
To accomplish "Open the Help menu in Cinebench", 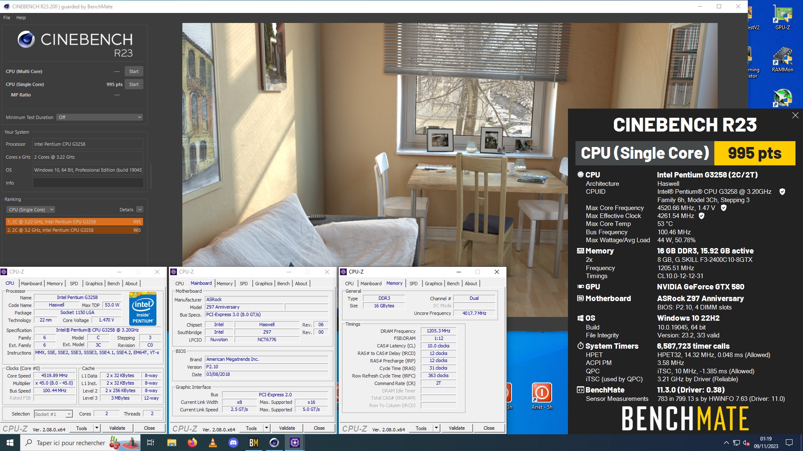I will click(21, 18).
